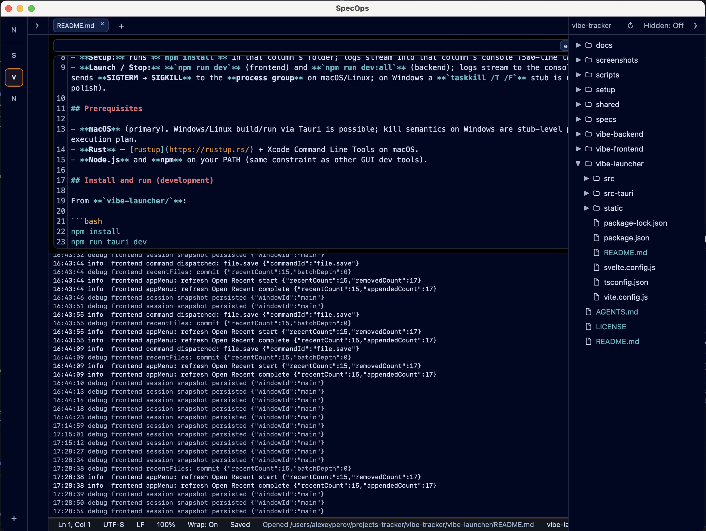The height and width of the screenshot is (531, 706).
Task: Open svelte.config.js in file tree
Action: pos(629,267)
